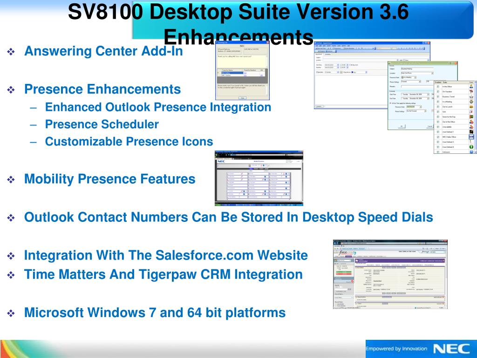Click 'Integration With The Salesforce.com Website' text
This screenshot has width=477, height=358.
pos(166,255)
